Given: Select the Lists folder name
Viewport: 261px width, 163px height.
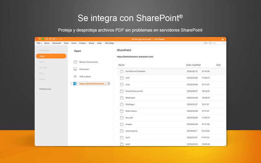Looking at the screenshot, I should pos(128,84).
